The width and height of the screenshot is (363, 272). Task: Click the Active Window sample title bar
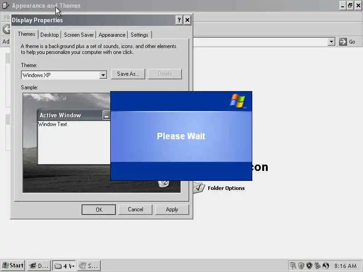tap(74, 115)
